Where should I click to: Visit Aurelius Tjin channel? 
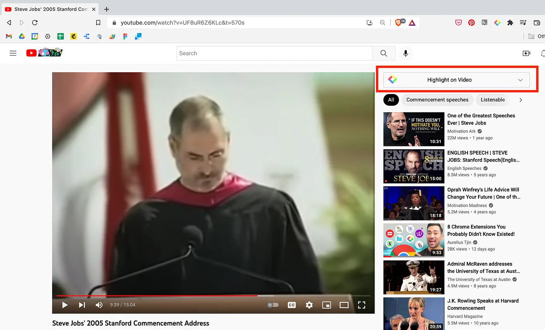(459, 243)
